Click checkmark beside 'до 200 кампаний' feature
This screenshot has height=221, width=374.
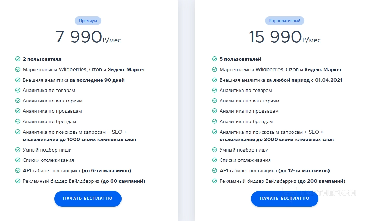tap(214, 181)
